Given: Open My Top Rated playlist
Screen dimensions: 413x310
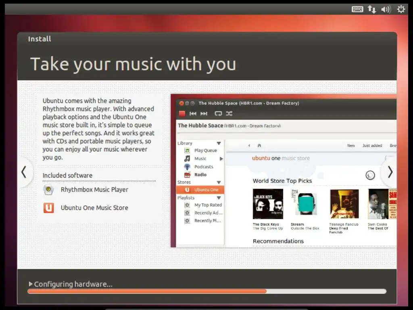Looking at the screenshot, I should [x=208, y=205].
